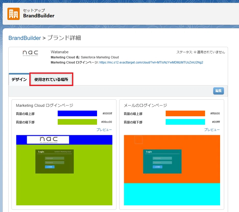
Task: Click the #00ffff hex value text
Action: tap(216, 122)
